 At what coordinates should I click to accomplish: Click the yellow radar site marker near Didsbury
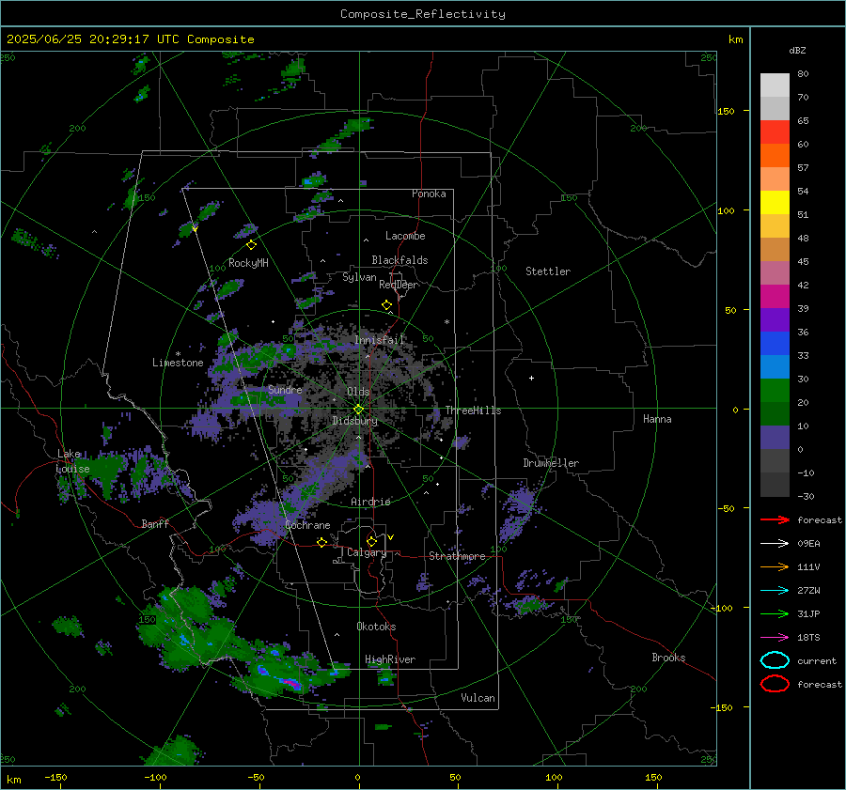tap(358, 409)
